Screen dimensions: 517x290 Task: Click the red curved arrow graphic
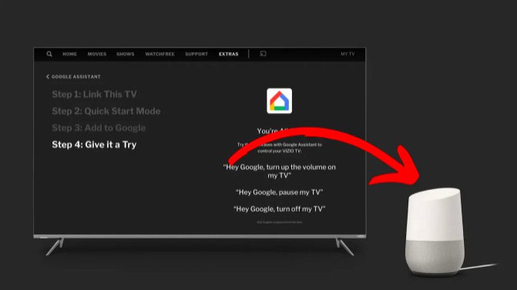pos(325,155)
